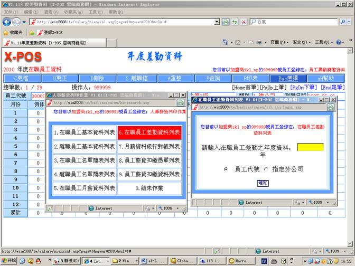This screenshot has width=355, height=266.
Task: Click the 開始 Start button
Action: point(8,261)
